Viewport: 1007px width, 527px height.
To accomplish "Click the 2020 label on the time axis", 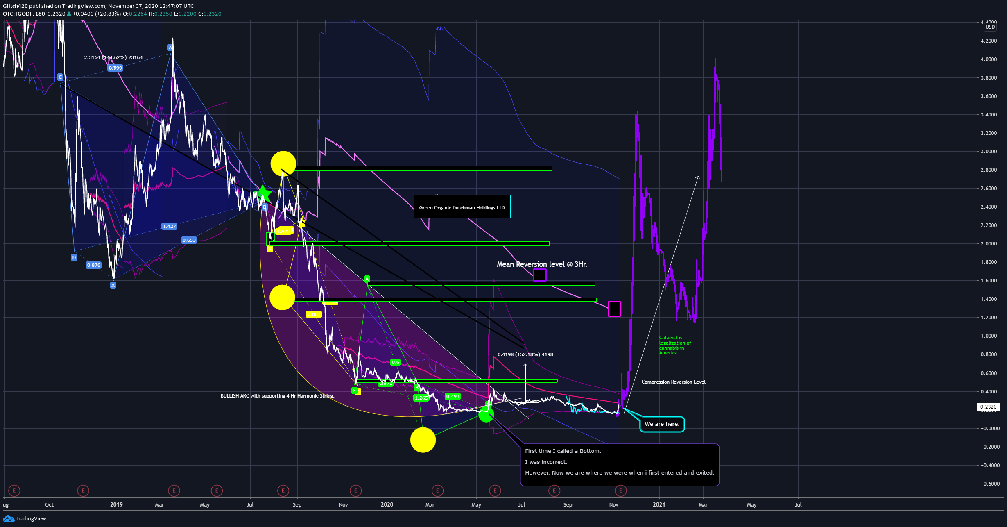I will 387,504.
